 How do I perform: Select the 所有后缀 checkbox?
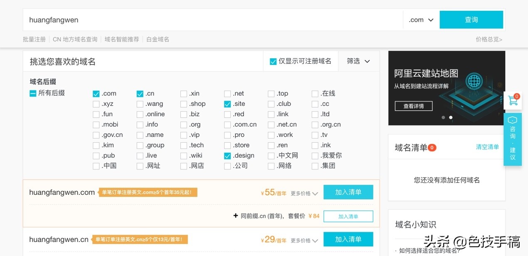32,93
